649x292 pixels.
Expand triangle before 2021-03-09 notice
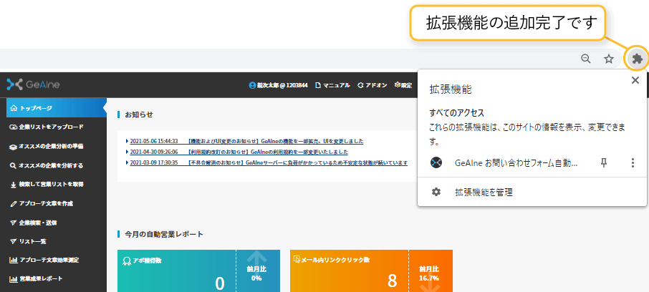click(127, 162)
